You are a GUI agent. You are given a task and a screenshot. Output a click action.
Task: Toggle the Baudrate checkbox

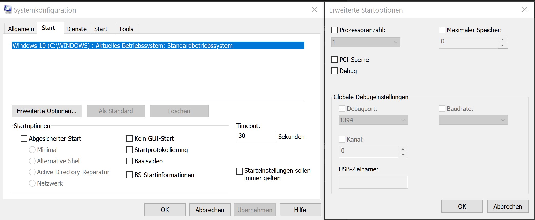442,109
